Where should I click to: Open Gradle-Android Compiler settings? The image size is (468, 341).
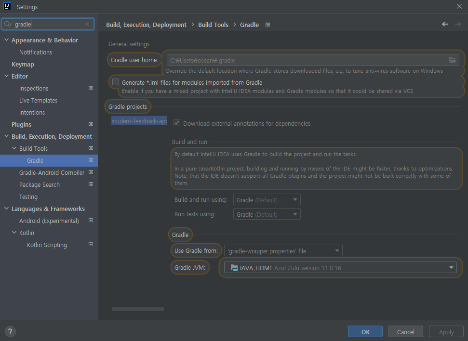52,173
